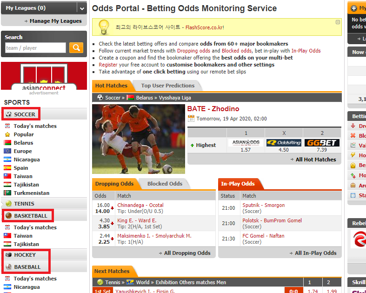366x293 pixels.
Task: Expand the My Leagues dropdown arrow
Action: pos(82,8)
